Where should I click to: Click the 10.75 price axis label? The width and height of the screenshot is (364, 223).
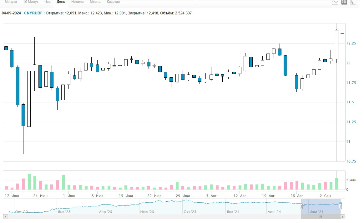tap(351, 161)
